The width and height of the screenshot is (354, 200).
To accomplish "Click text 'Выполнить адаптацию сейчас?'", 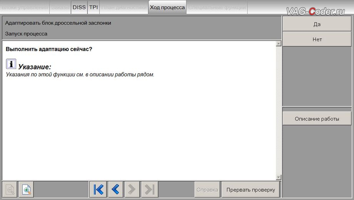I will [49, 49].
